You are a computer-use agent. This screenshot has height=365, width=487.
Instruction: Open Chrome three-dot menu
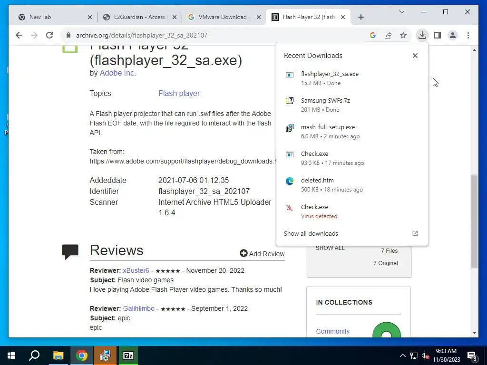pos(468,35)
